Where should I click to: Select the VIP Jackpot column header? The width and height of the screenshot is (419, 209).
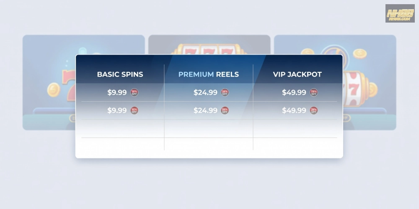(x=297, y=74)
